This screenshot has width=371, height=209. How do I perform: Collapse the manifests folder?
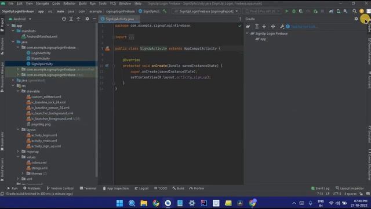[13, 31]
